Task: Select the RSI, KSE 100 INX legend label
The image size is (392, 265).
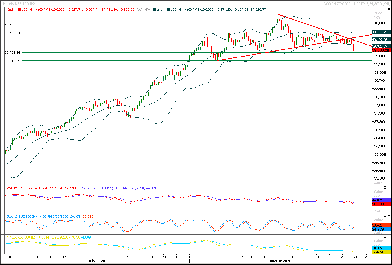Action: point(20,188)
